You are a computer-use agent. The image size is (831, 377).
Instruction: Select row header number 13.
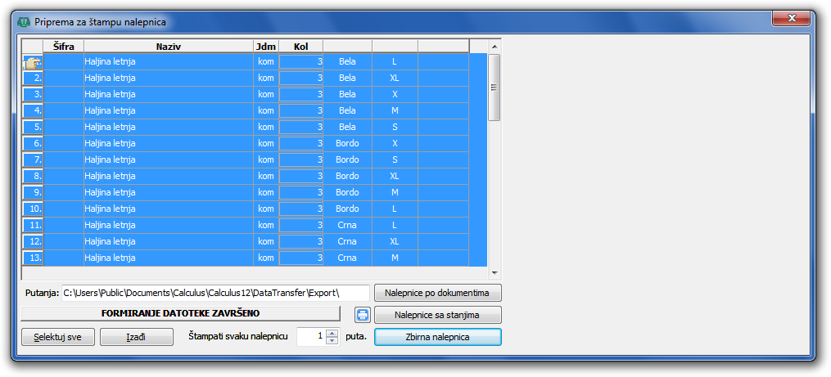point(32,258)
